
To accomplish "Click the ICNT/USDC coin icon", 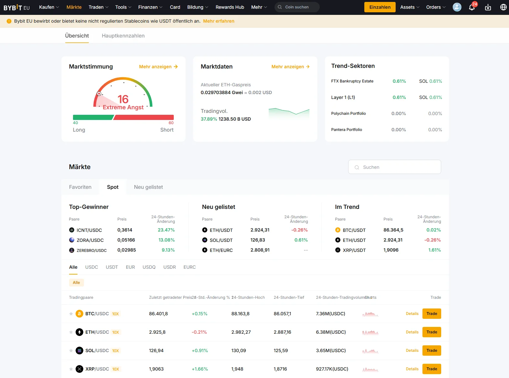I will (72, 230).
